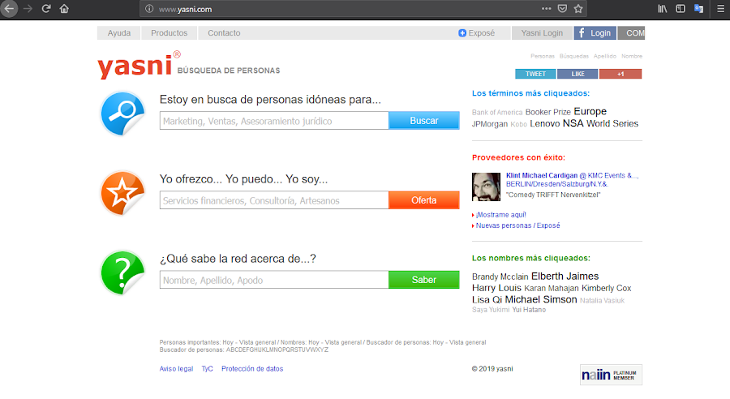
Task: Open Klint Michael Cardigan profile photo
Action: point(486,187)
